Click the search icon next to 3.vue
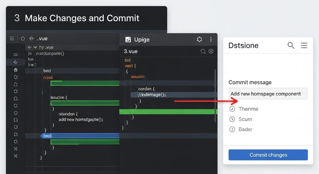 point(203,51)
